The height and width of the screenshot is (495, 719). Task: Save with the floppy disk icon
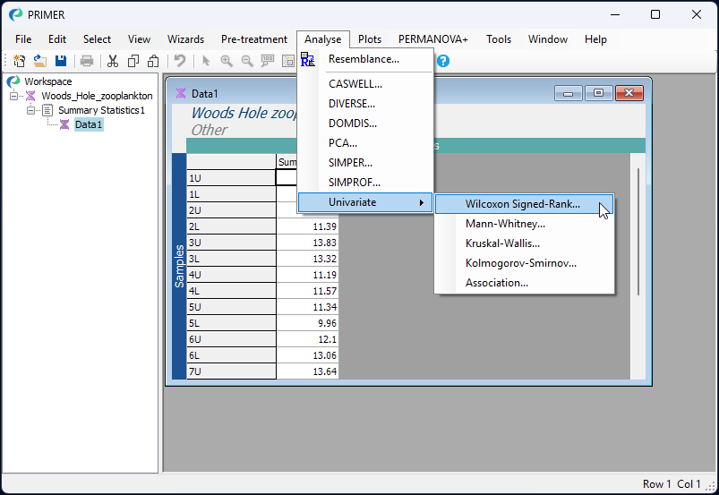(61, 61)
